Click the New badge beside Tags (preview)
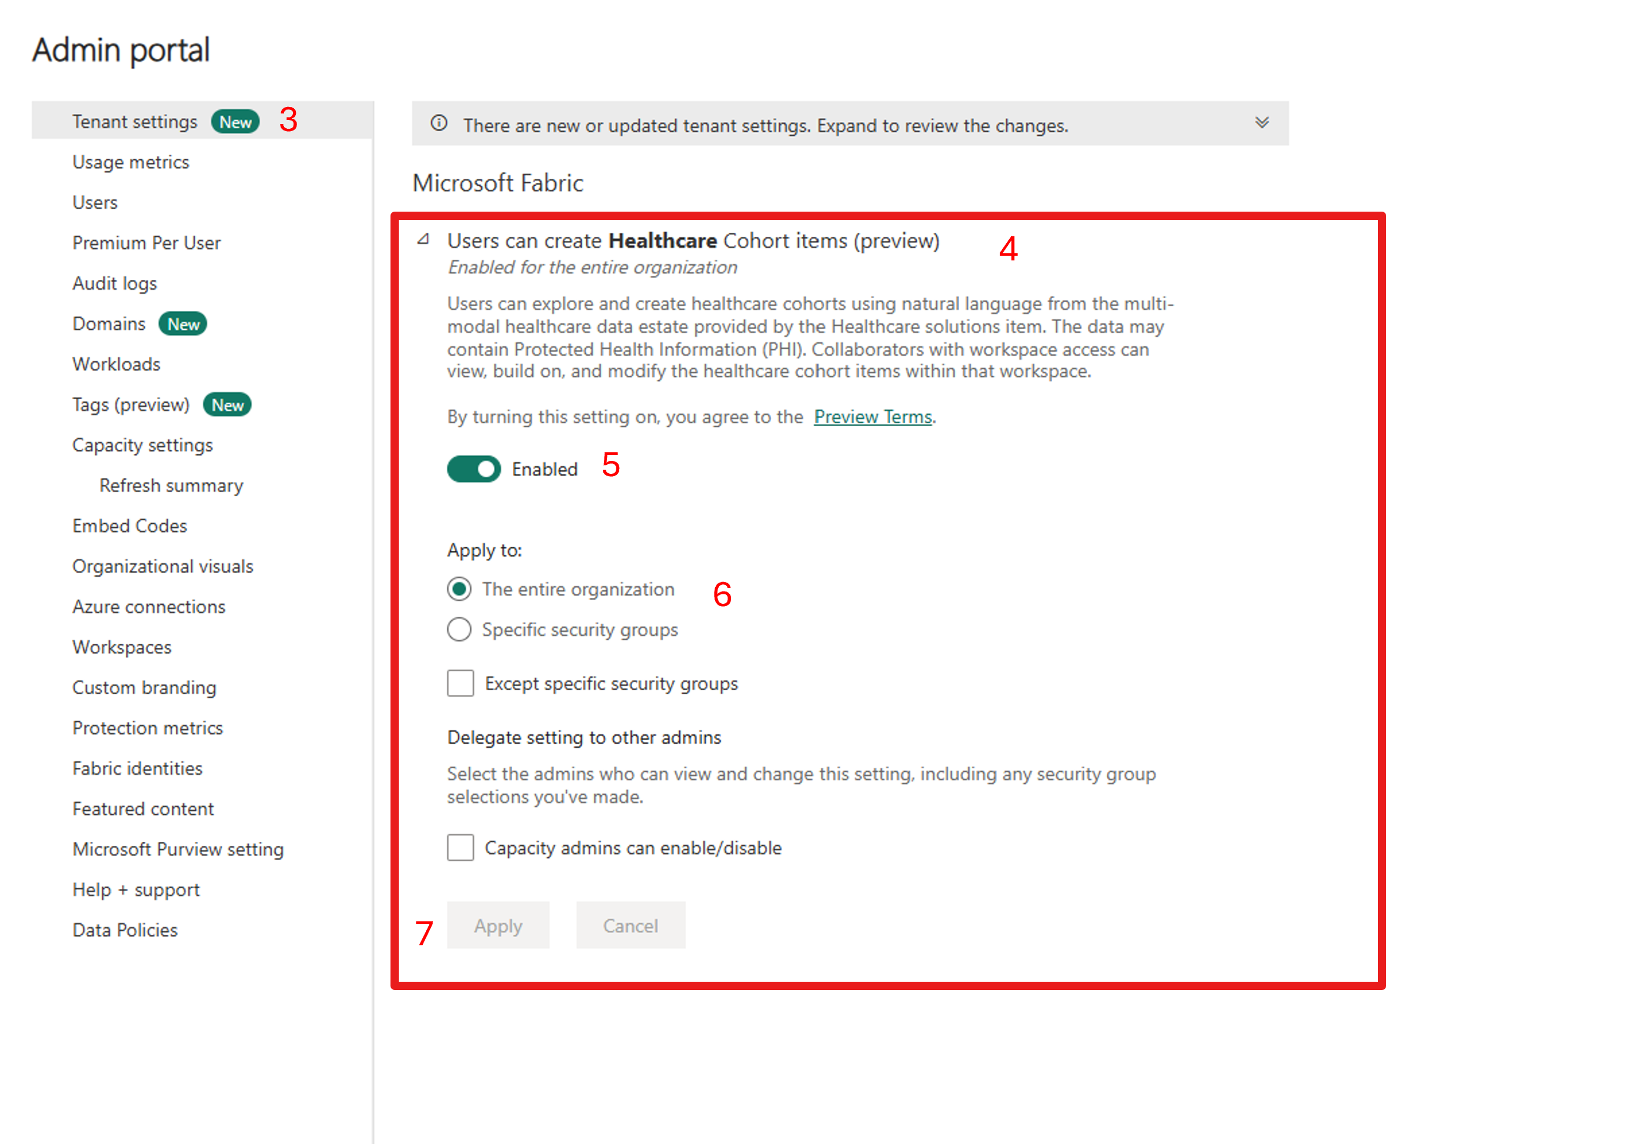Image resolution: width=1629 pixels, height=1144 pixels. [227, 405]
